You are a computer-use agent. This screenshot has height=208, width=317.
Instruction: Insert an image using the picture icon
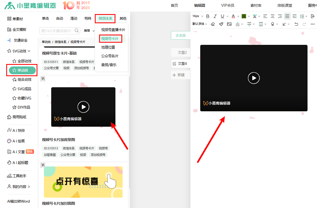click(229, 24)
